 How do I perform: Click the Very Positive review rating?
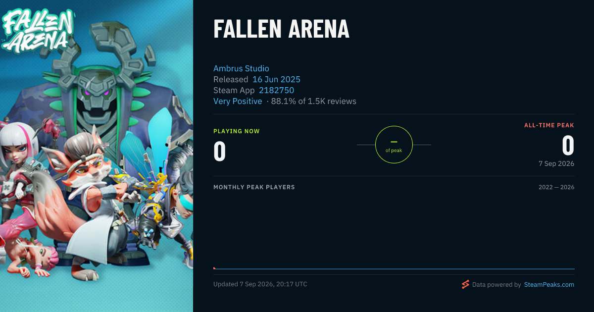coord(238,101)
